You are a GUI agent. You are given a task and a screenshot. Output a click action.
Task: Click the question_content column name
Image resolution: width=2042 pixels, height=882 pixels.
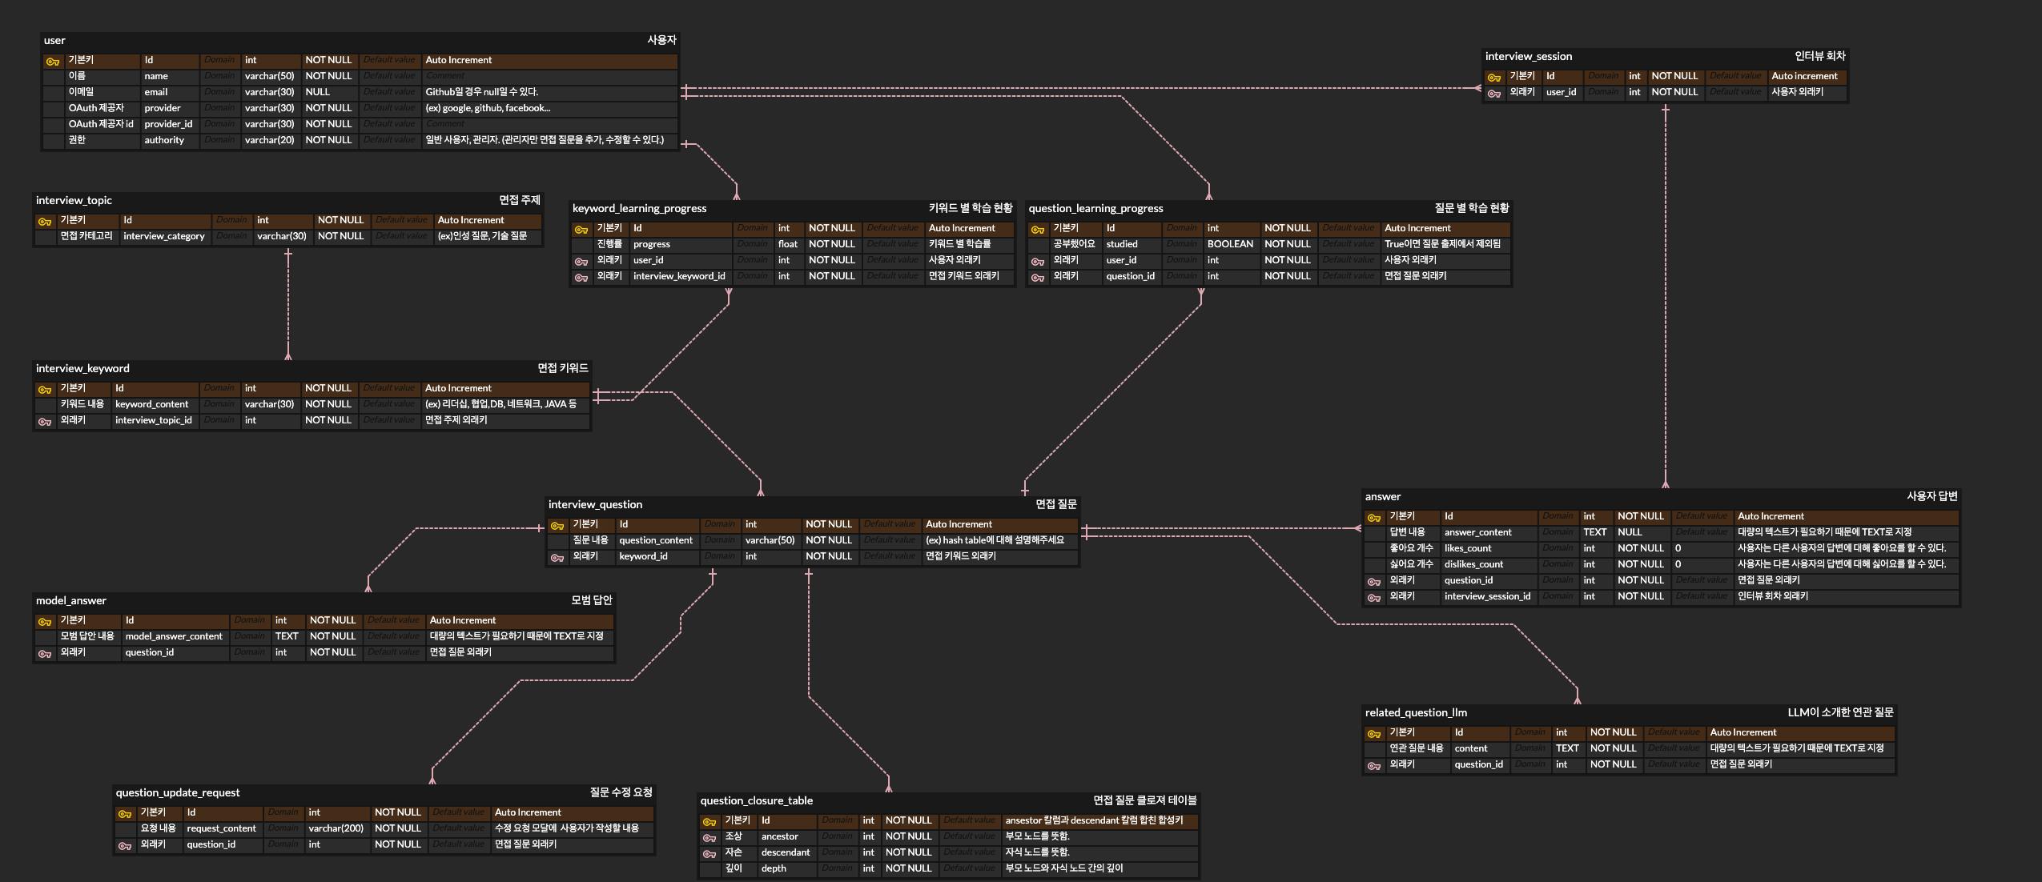(x=655, y=540)
